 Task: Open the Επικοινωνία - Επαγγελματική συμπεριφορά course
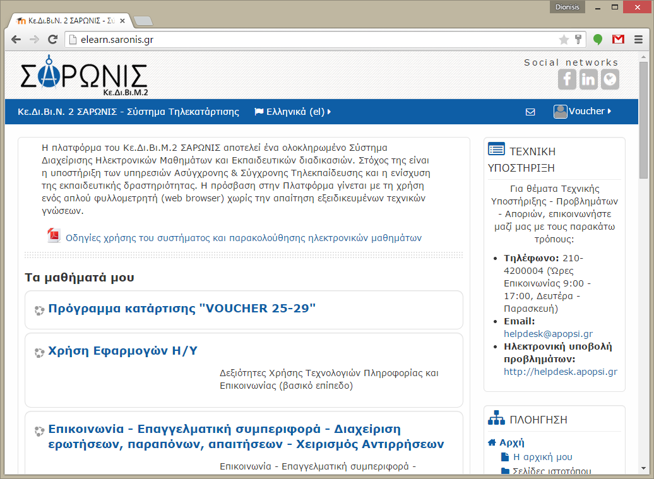click(246, 437)
